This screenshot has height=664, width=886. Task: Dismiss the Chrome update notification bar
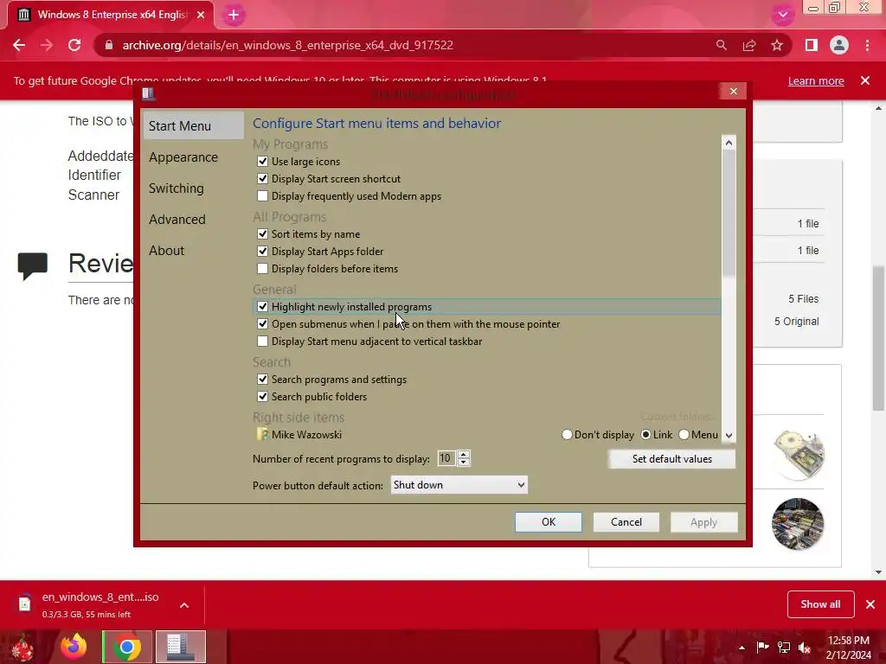click(865, 80)
